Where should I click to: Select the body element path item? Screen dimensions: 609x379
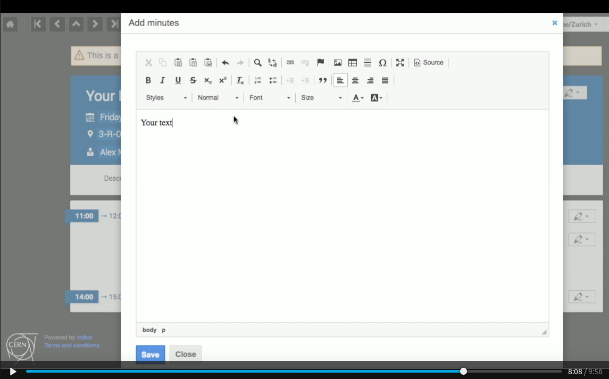(149, 330)
